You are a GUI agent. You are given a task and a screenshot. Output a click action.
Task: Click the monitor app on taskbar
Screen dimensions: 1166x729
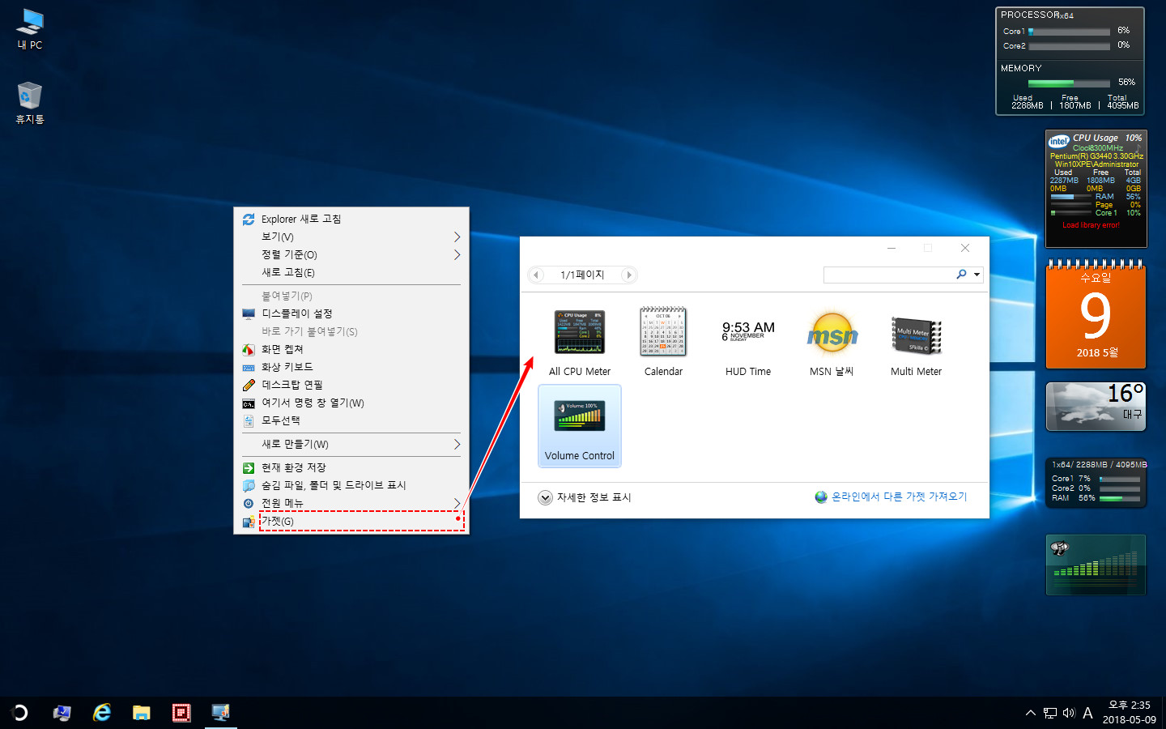click(x=220, y=713)
